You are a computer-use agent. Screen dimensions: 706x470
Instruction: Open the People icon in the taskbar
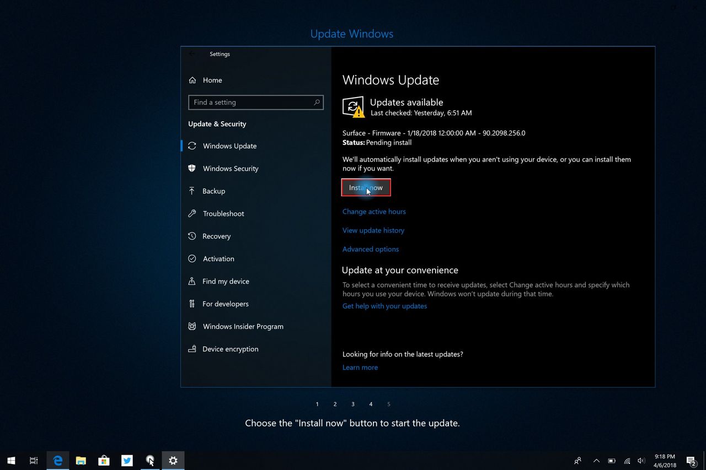(577, 461)
